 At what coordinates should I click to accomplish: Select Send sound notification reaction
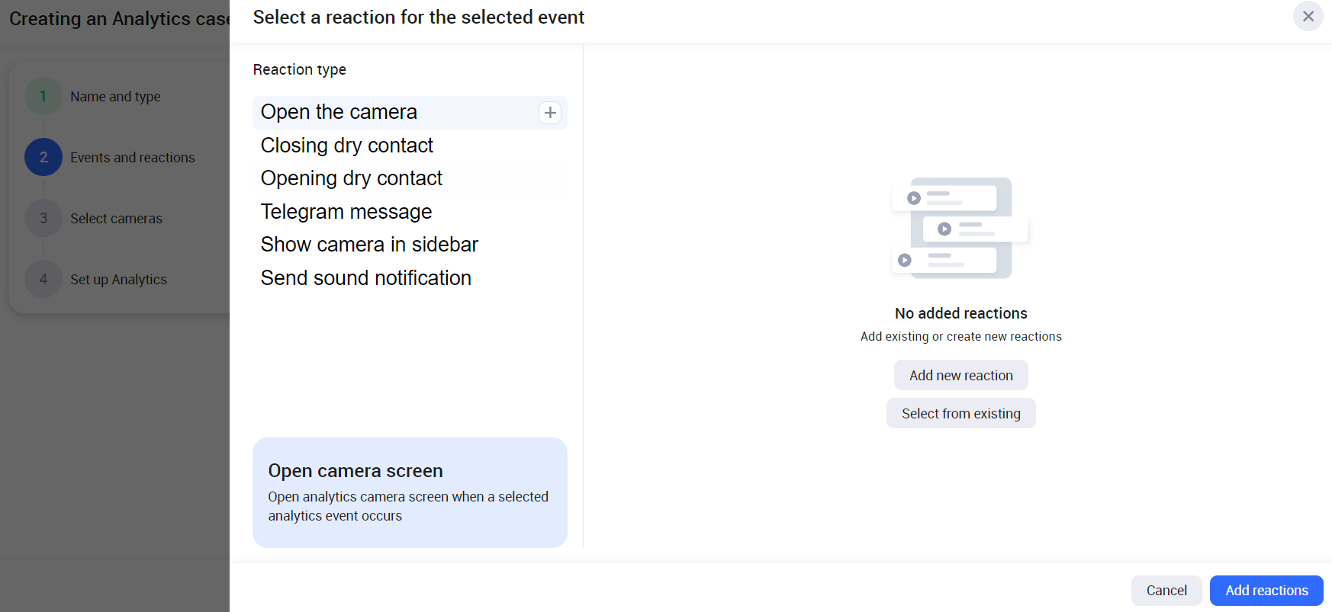click(365, 278)
